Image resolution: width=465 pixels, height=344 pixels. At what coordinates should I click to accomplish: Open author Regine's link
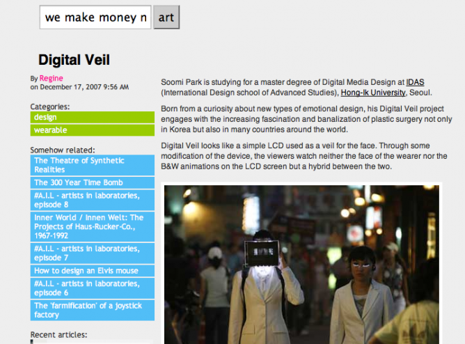[x=51, y=78]
